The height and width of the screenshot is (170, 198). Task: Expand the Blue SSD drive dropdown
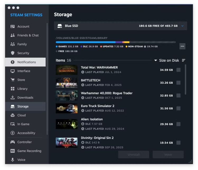pyautogui.click(x=182, y=26)
